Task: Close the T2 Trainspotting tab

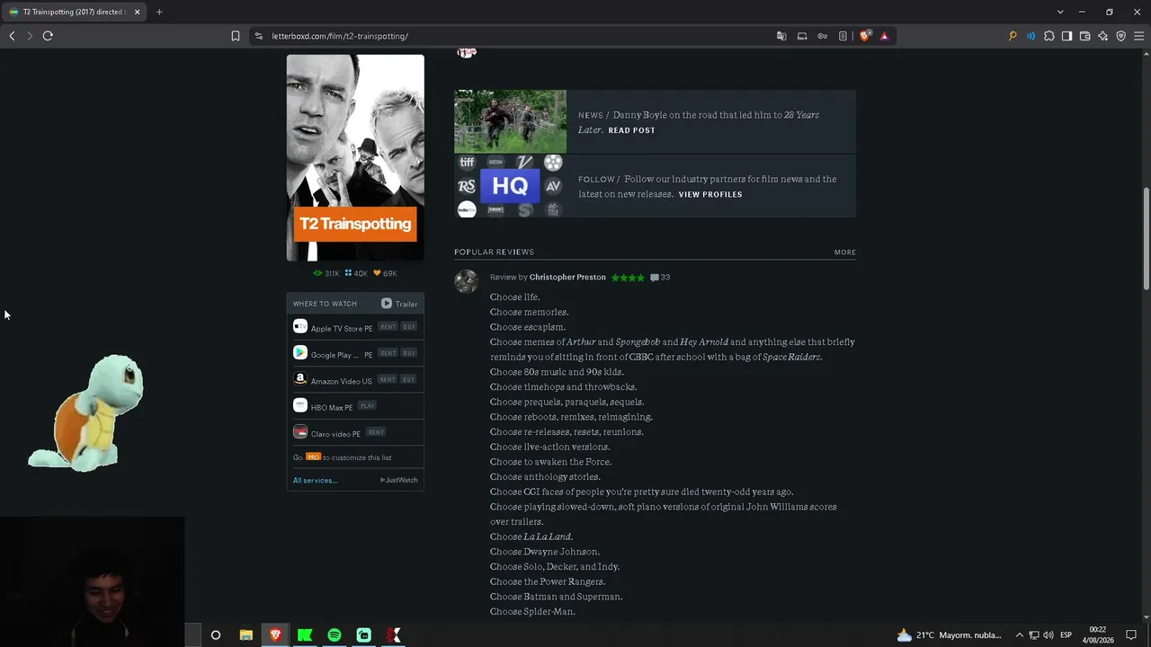Action: [138, 12]
